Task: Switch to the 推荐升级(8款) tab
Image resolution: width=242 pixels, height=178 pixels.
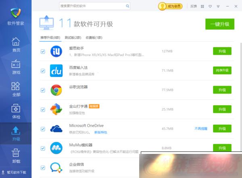Action: point(50,37)
